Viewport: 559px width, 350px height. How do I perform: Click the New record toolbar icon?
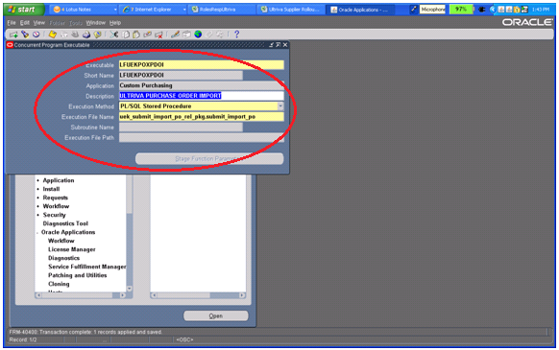(13, 35)
